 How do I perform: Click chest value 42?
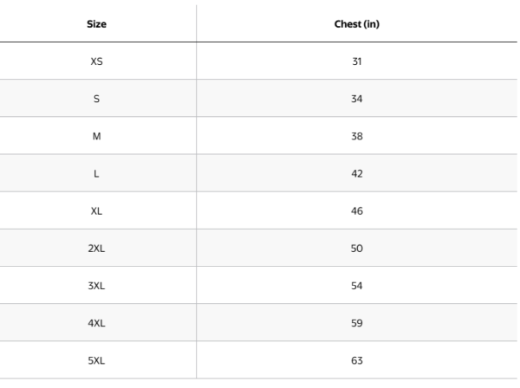[357, 173]
